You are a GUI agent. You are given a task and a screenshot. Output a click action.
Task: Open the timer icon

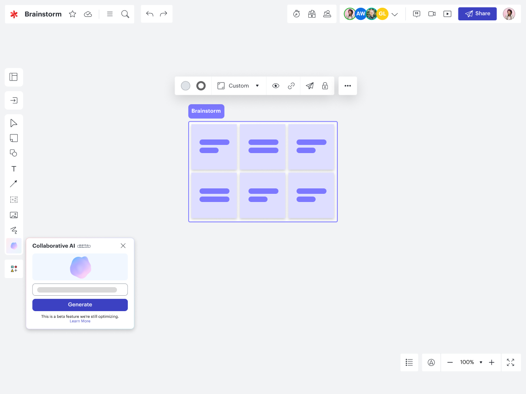pyautogui.click(x=297, y=14)
